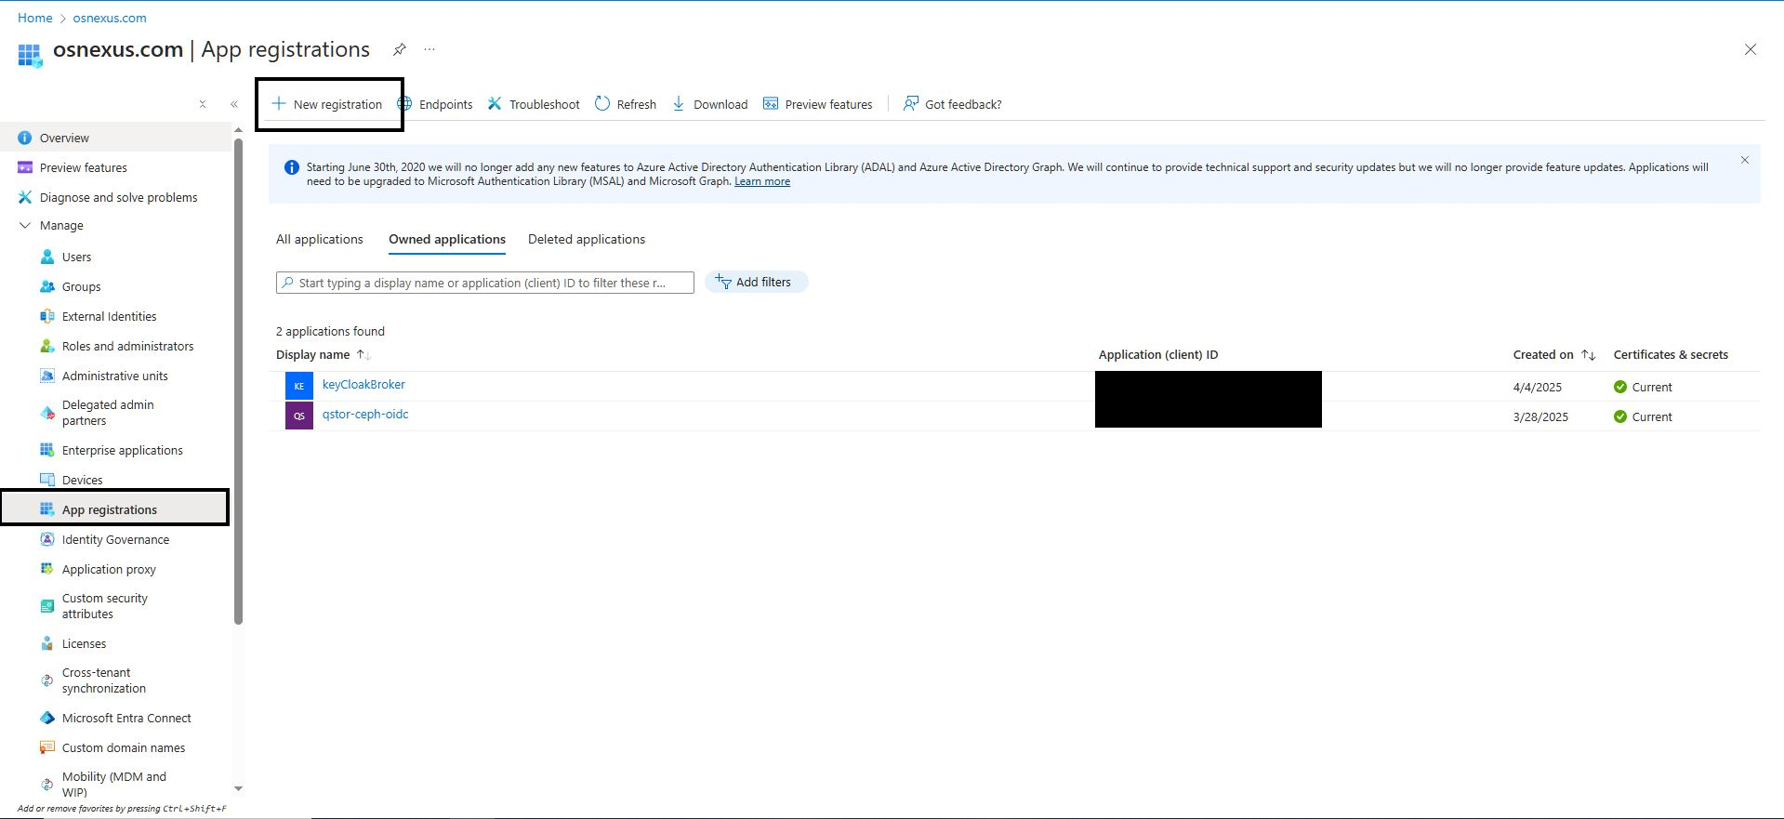Image resolution: width=1784 pixels, height=819 pixels.
Task: Collapse the sidebar with double chevron
Action: (234, 104)
